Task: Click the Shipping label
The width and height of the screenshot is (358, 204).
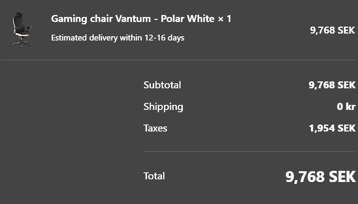Action: click(x=163, y=106)
